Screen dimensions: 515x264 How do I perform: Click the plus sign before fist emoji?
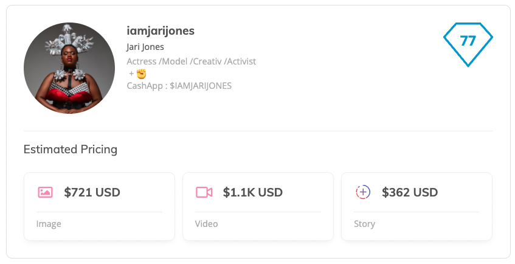[x=131, y=74]
